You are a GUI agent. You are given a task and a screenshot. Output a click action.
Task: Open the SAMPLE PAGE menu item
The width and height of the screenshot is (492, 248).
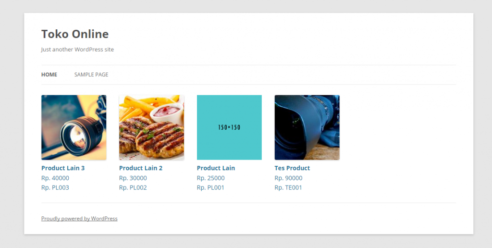pyautogui.click(x=91, y=74)
